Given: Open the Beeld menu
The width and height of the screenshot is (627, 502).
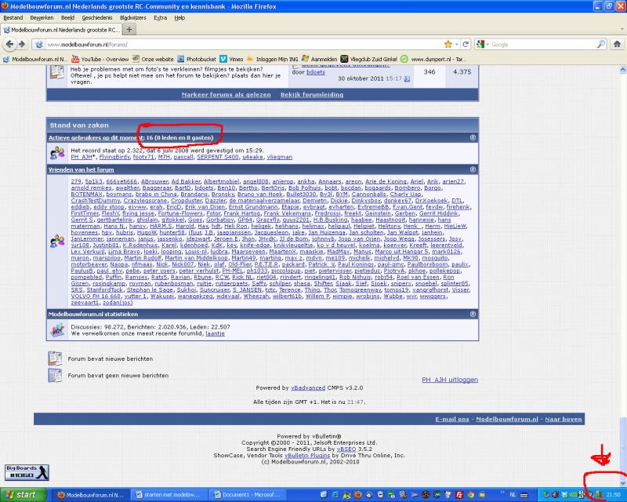Looking at the screenshot, I should tap(67, 17).
